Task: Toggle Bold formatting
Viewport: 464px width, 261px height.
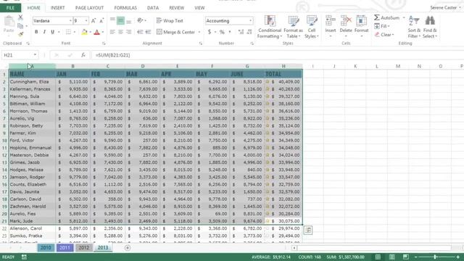Action: 36,32
